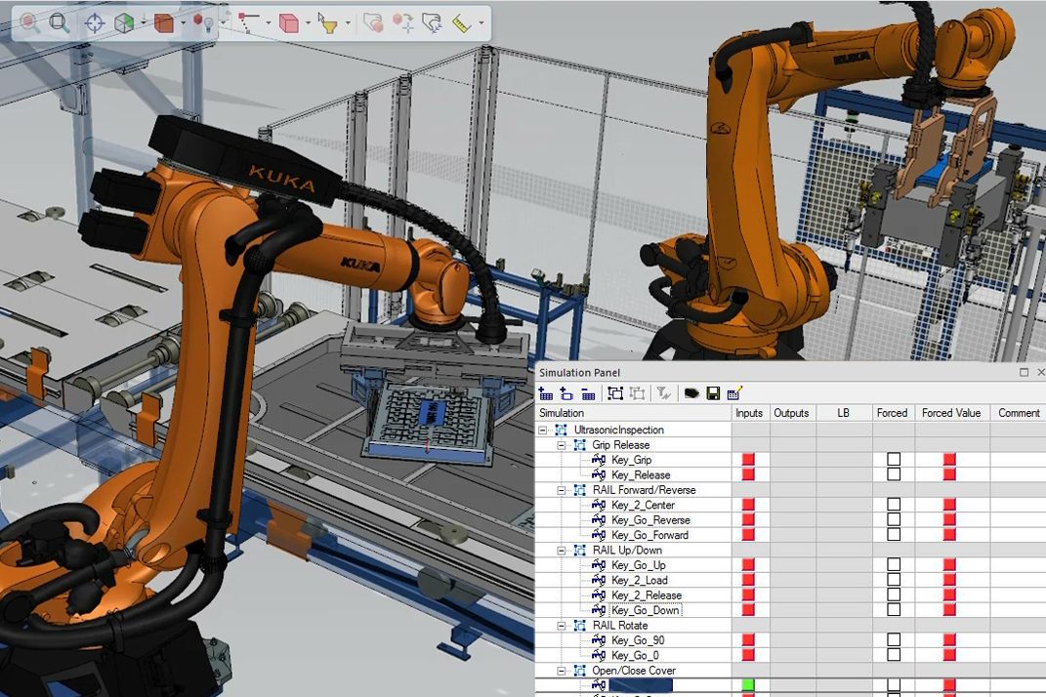
Task: Check the Forced box for Key_2_Load
Action: pos(894,580)
